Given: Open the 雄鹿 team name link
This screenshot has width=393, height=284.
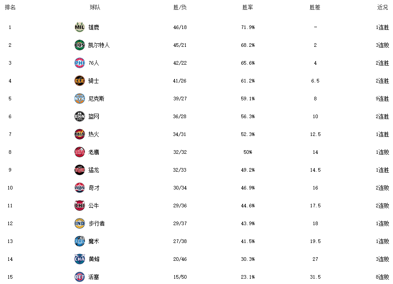Looking at the screenshot, I should [x=93, y=27].
